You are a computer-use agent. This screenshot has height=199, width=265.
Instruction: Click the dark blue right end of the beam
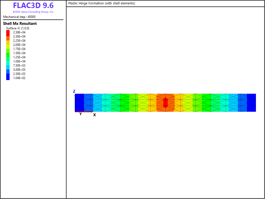252,103
